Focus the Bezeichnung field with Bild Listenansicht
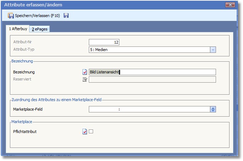Screen dimensions: 243x161 point(152,72)
